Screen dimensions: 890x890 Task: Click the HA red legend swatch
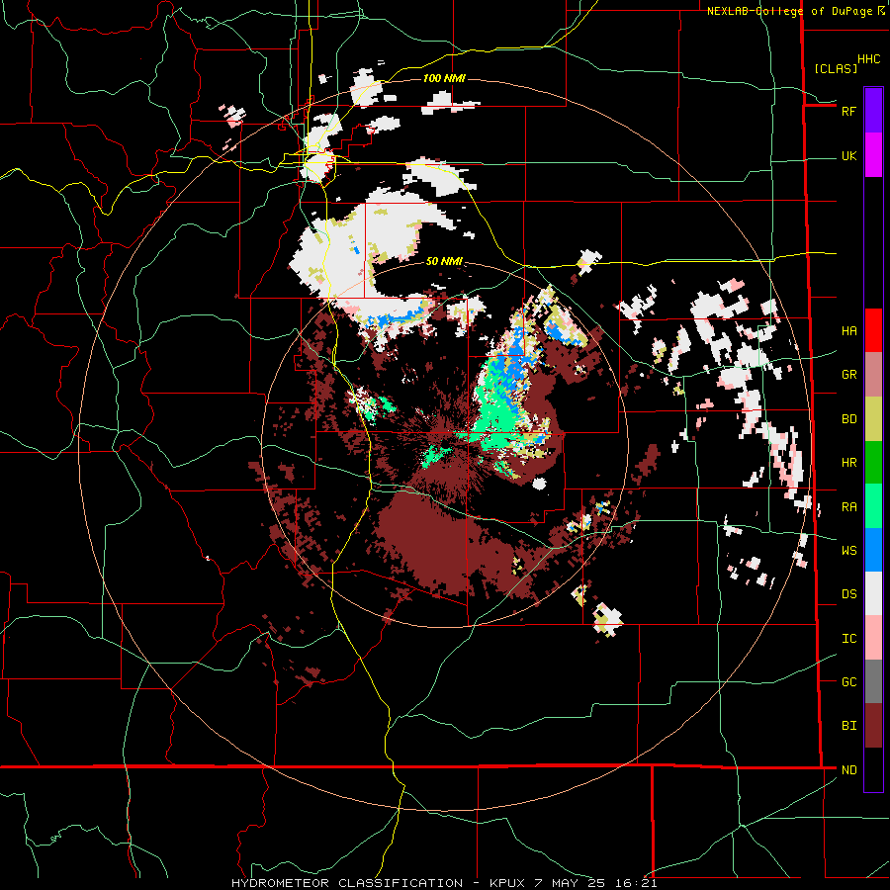[x=873, y=330]
